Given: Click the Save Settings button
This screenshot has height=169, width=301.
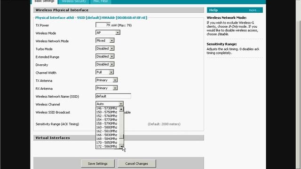Looking at the screenshot, I should point(98,164).
